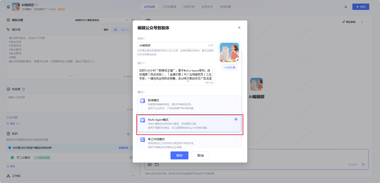Viewport: 380px width, 183px height.
Task: Click the prompt textarea resize handle dots
Action: click(x=71, y=76)
